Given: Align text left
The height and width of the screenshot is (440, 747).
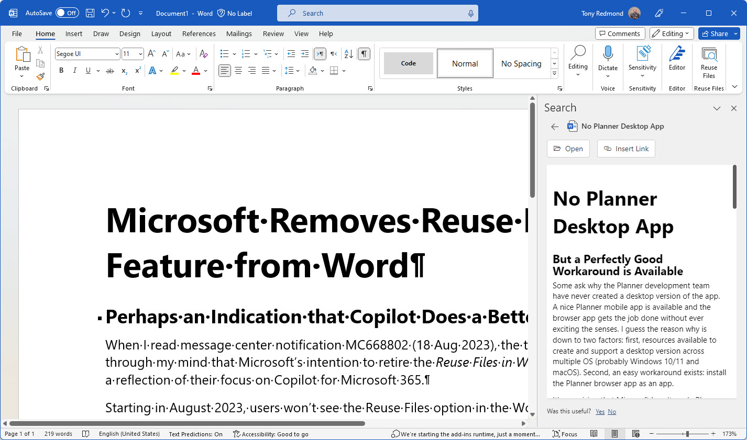Looking at the screenshot, I should pyautogui.click(x=225, y=70).
